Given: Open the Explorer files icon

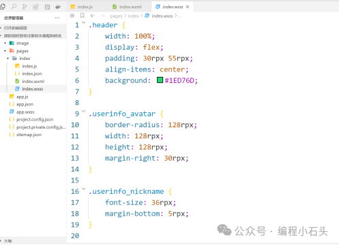Looking at the screenshot, I should tap(3, 7).
